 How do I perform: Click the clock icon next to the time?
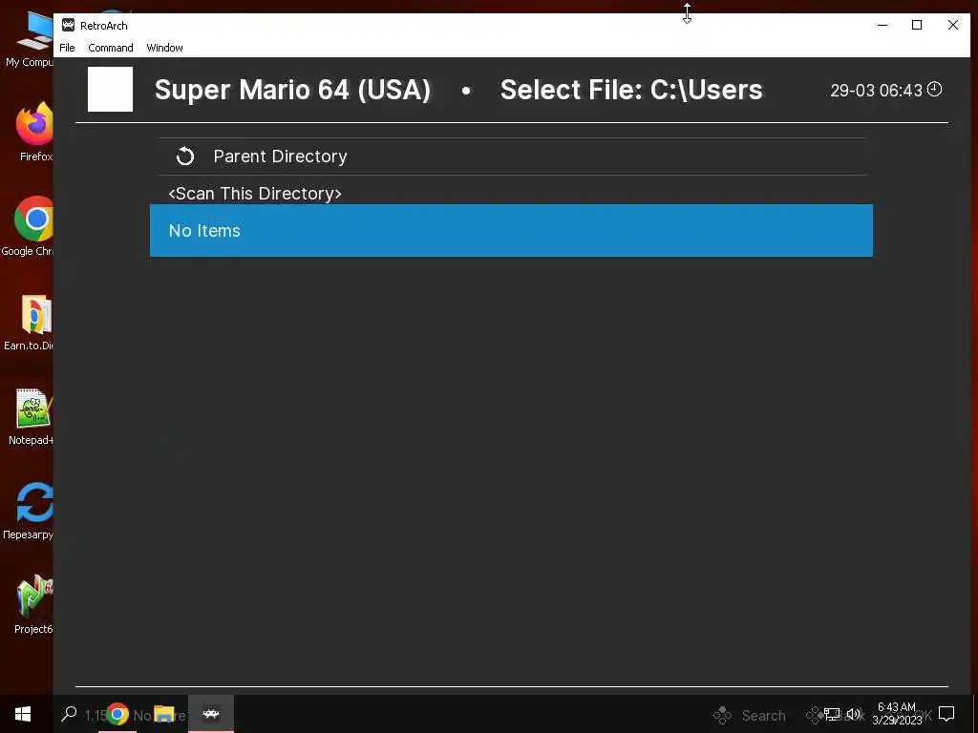pos(934,89)
